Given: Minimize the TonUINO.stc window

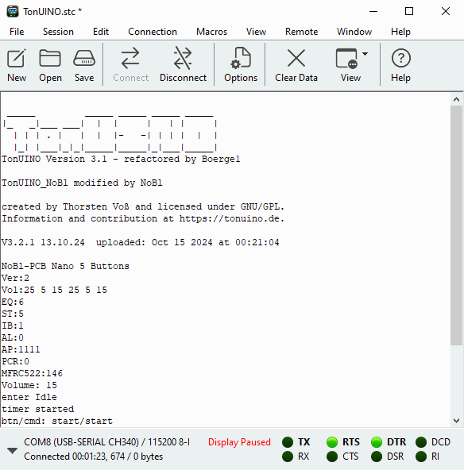Looking at the screenshot, I should [x=373, y=11].
